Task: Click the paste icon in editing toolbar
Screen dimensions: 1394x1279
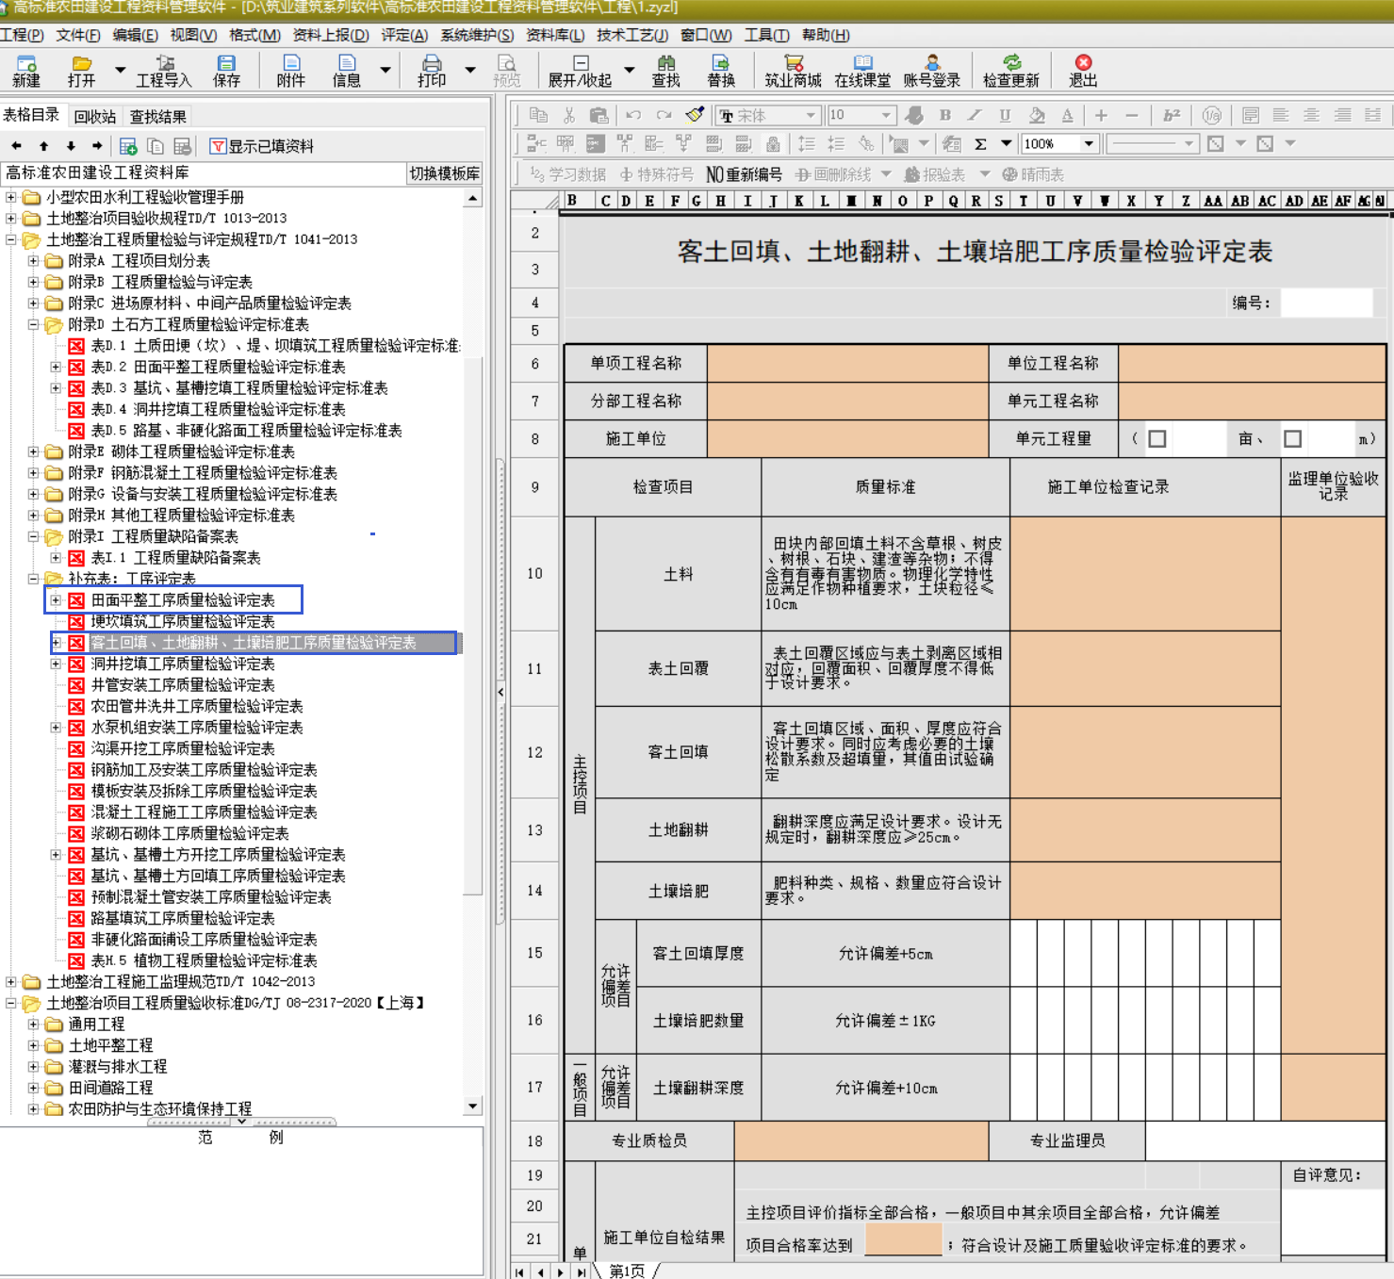Action: pyautogui.click(x=599, y=115)
